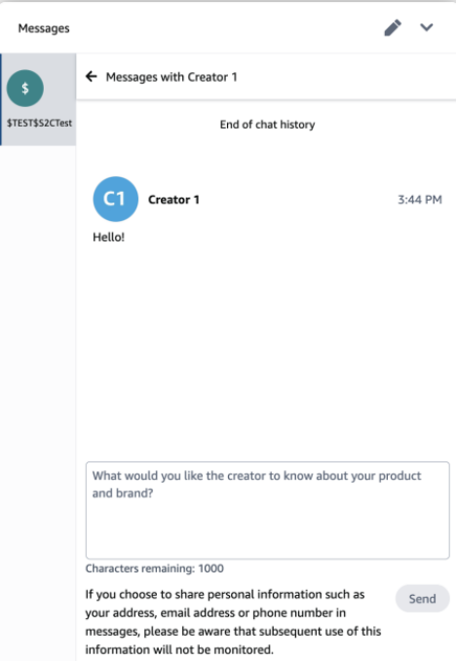
Task: Click the Creator 1 sender name
Action: click(x=173, y=200)
